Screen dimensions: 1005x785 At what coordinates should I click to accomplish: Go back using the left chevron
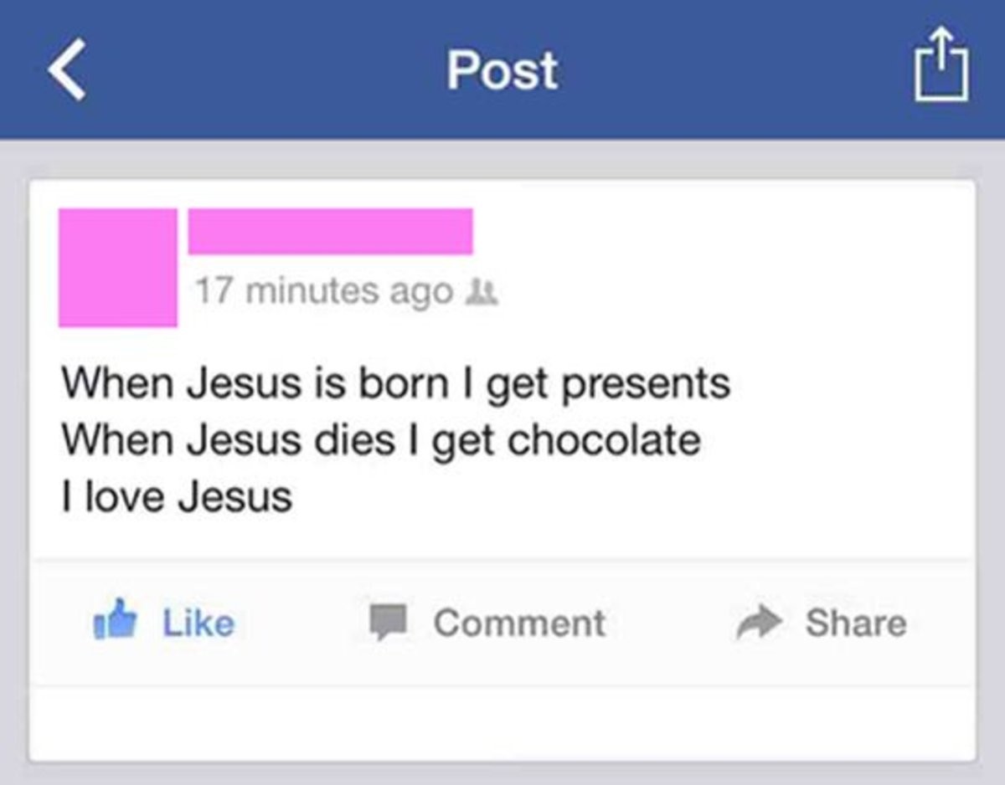coord(67,69)
